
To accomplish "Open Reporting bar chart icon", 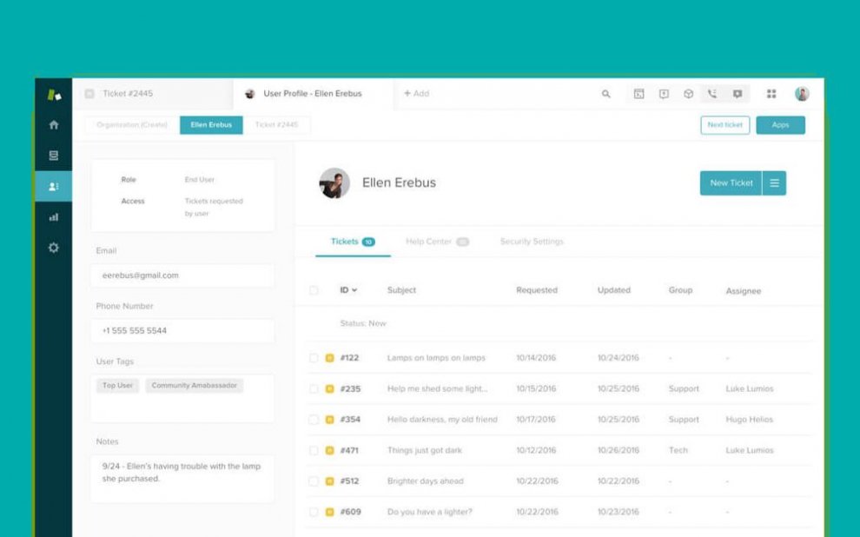I will pyautogui.click(x=54, y=217).
